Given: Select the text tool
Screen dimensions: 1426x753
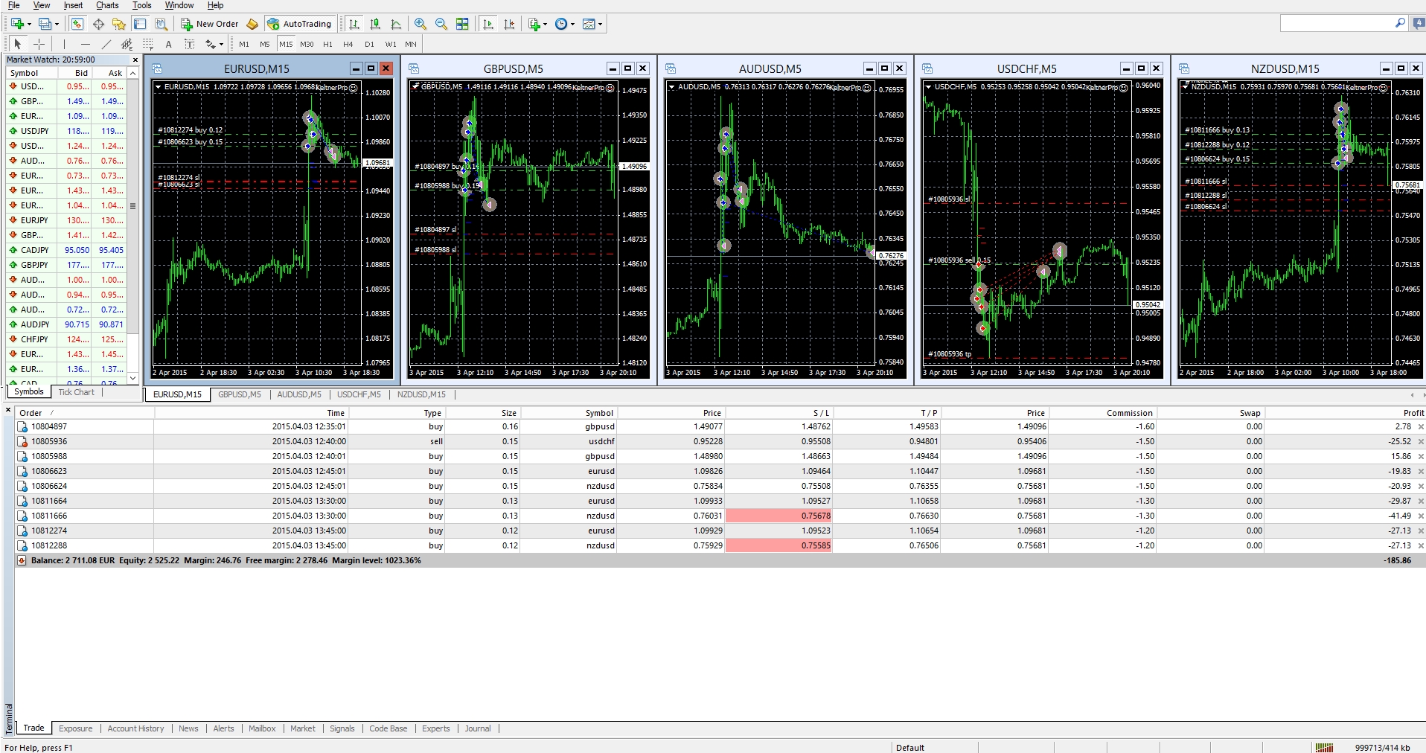Looking at the screenshot, I should tap(168, 44).
